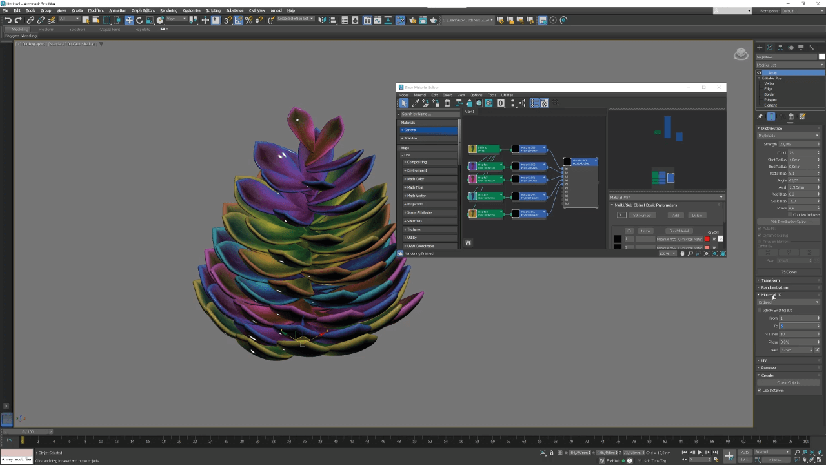The width and height of the screenshot is (826, 465).
Task: Click the eyedropper Pick Material icon
Action: [x=416, y=103]
